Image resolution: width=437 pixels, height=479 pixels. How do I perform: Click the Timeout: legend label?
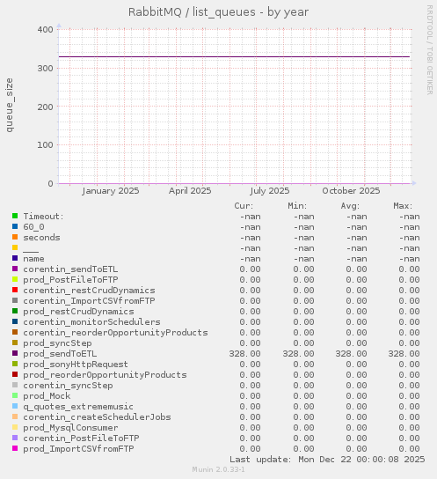click(x=44, y=217)
